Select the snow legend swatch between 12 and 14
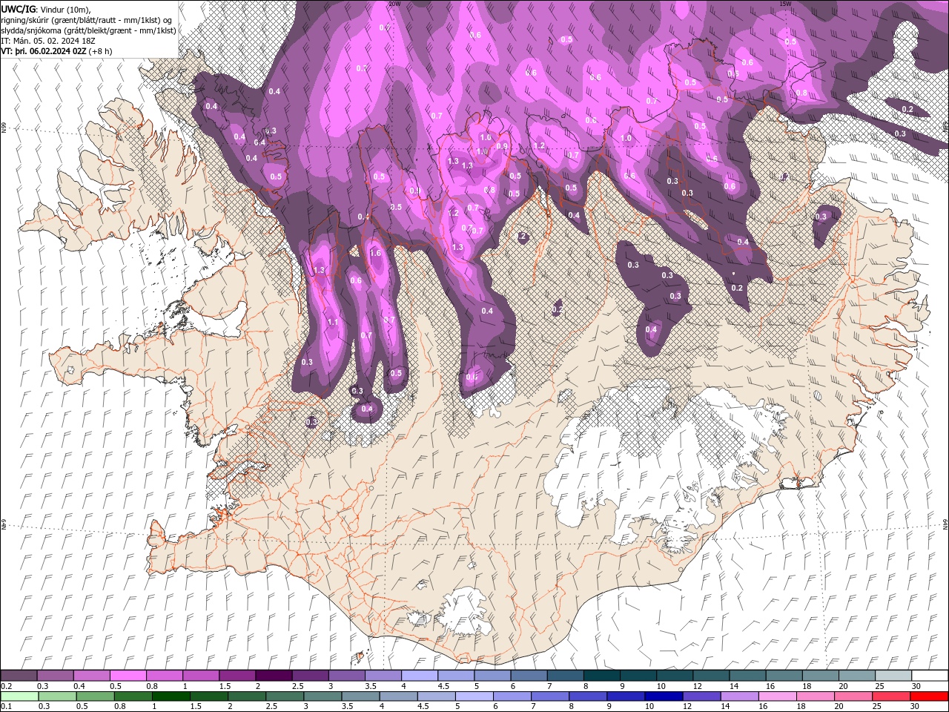The height and width of the screenshot is (712, 949). (710, 676)
